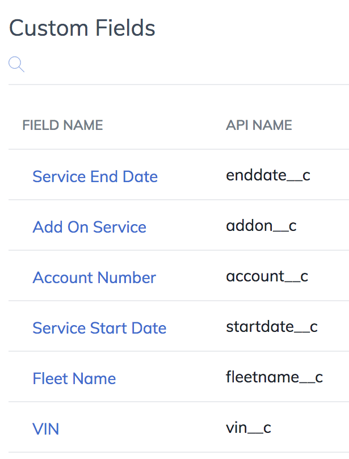Sort by the API NAME column header
The image size is (349, 459).
click(x=259, y=125)
